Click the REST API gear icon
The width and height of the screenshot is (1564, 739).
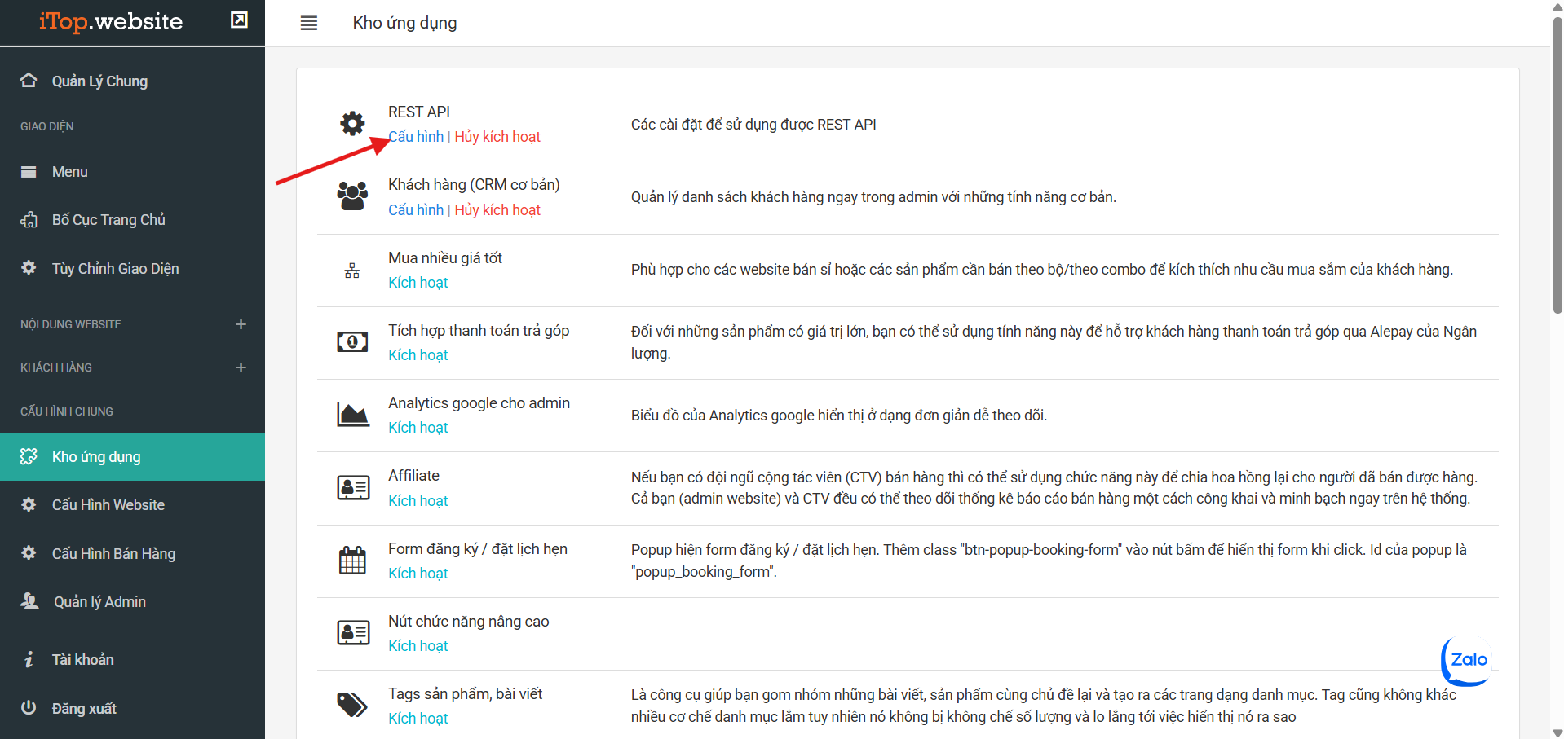[x=352, y=124]
